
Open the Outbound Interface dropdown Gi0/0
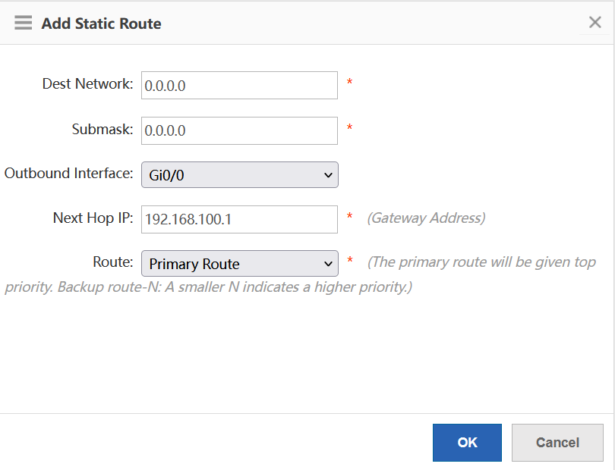point(240,174)
